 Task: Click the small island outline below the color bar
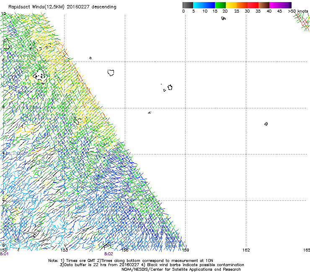click(223, 18)
